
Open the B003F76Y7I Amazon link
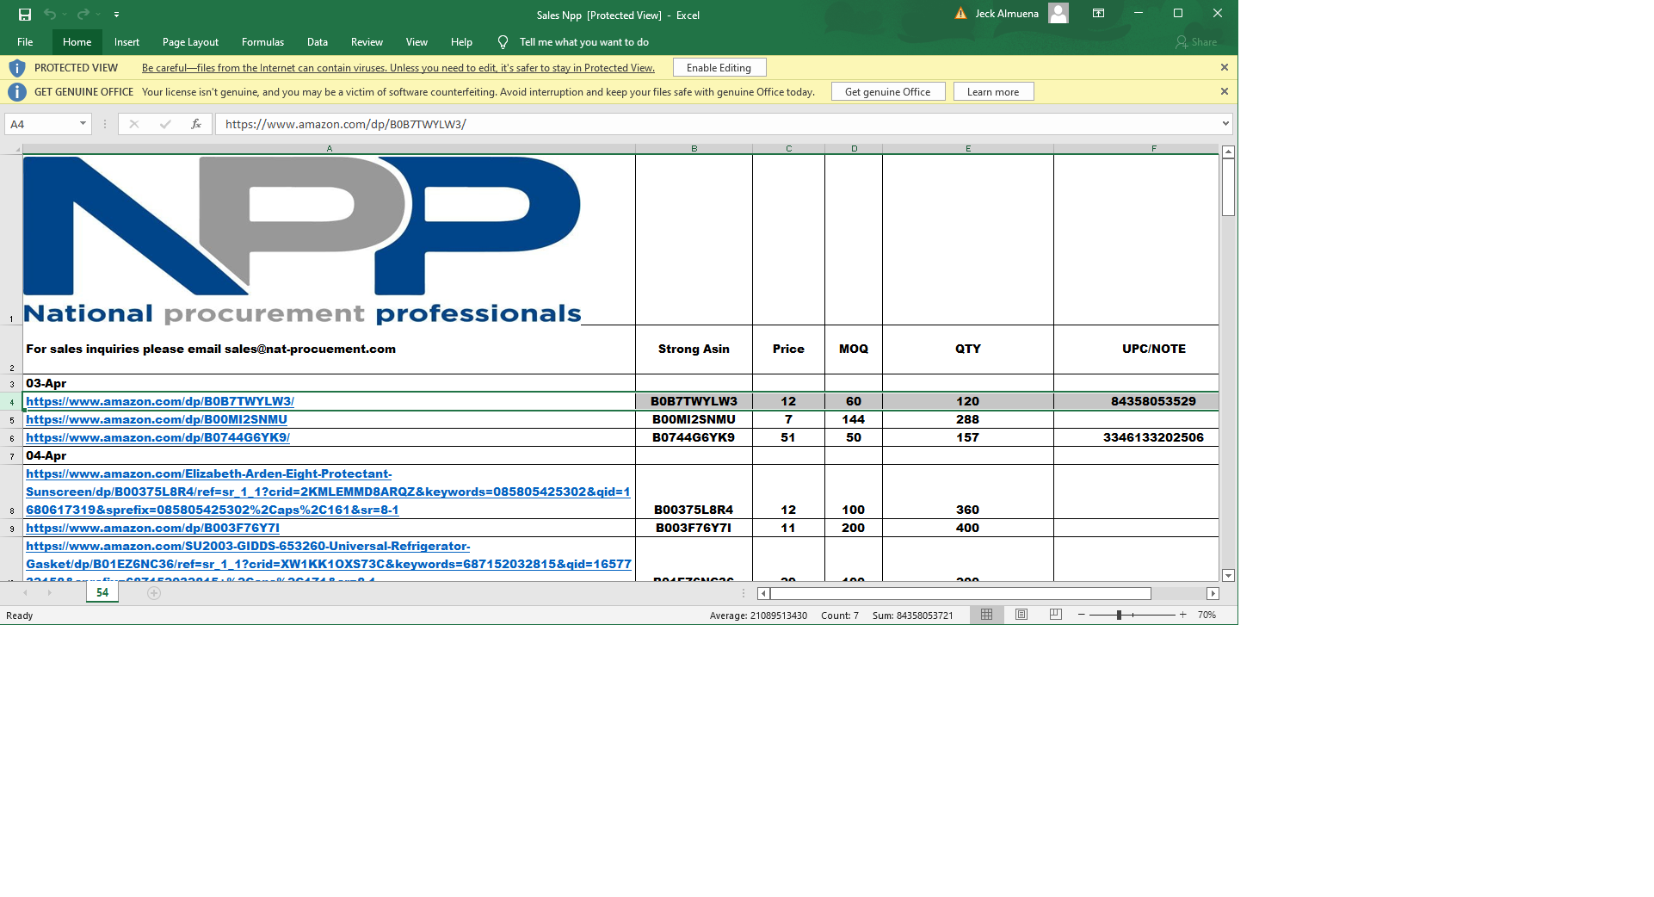tap(152, 528)
